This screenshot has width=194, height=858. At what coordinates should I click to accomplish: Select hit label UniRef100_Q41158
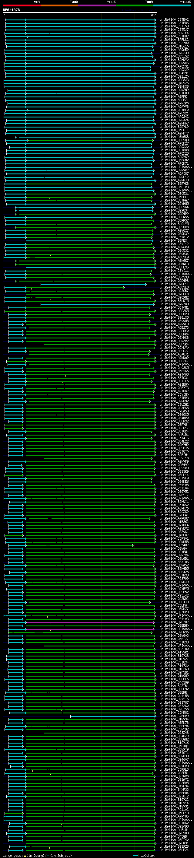click(x=174, y=696)
